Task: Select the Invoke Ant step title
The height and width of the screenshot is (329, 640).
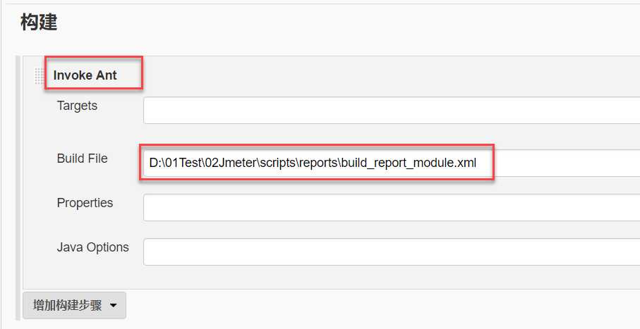Action: [85, 75]
